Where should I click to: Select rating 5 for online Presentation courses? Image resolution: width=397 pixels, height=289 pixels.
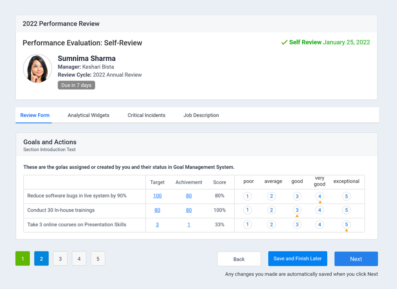click(346, 224)
